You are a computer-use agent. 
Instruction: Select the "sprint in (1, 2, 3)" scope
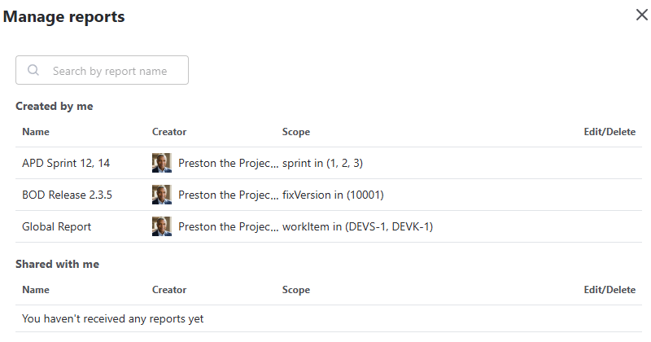[x=322, y=163]
